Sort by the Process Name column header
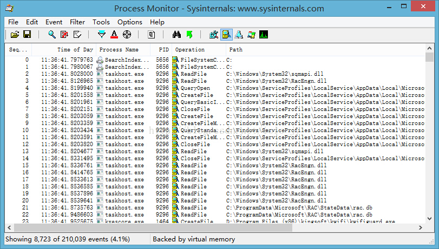The image size is (439, 249). pyautogui.click(x=123, y=50)
